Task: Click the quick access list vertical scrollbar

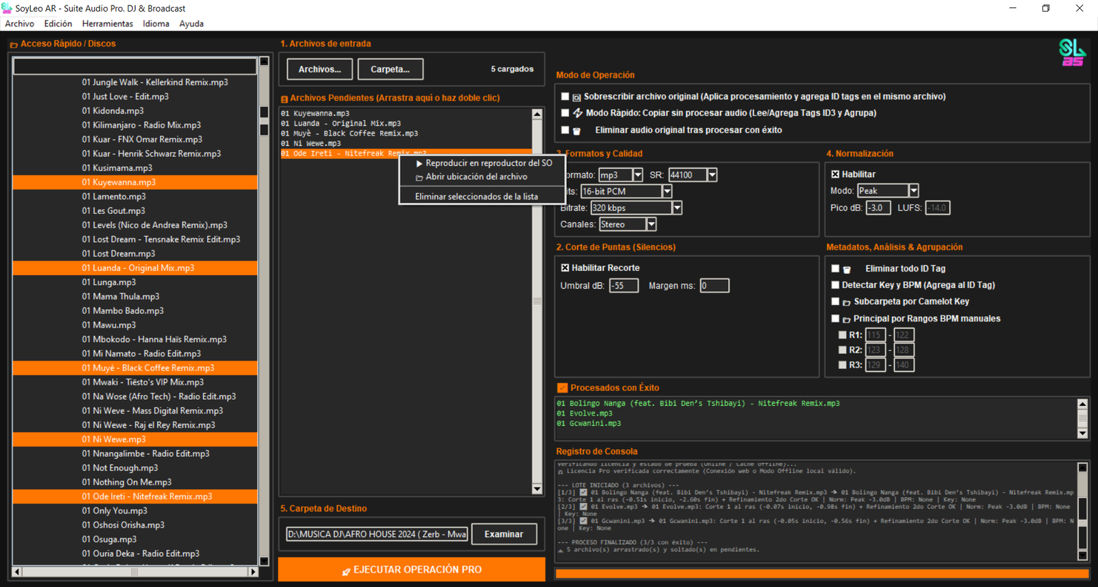Action: point(264,312)
